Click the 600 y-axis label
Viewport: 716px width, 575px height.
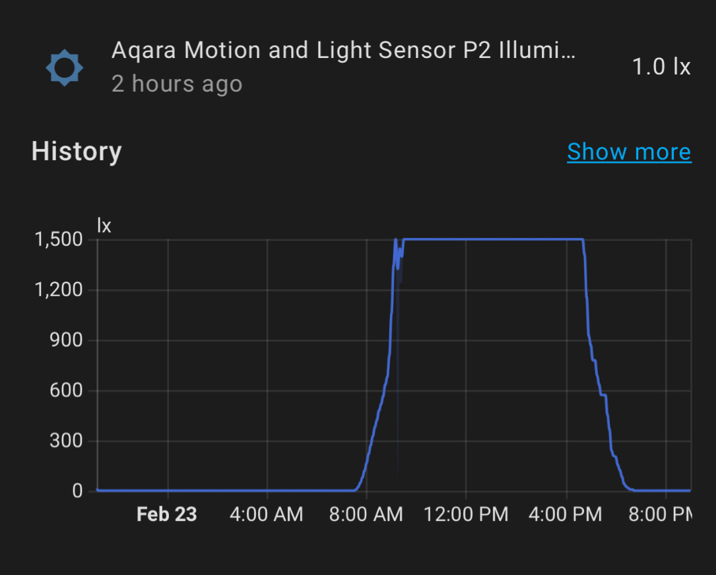click(66, 390)
